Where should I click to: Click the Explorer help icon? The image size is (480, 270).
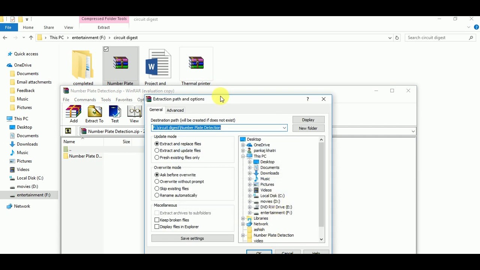pyautogui.click(x=476, y=27)
